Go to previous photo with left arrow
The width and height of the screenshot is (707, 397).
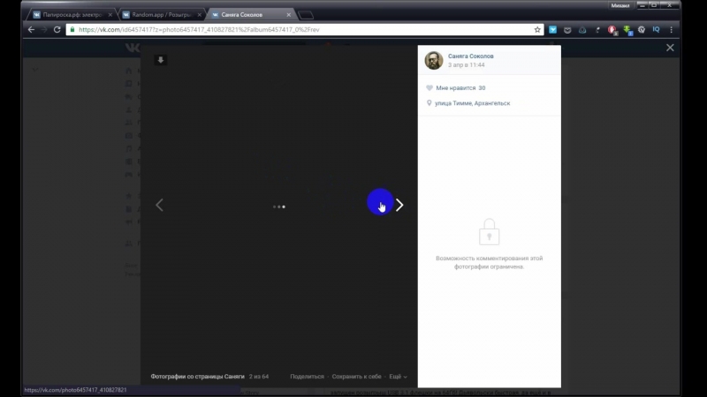[x=160, y=206]
